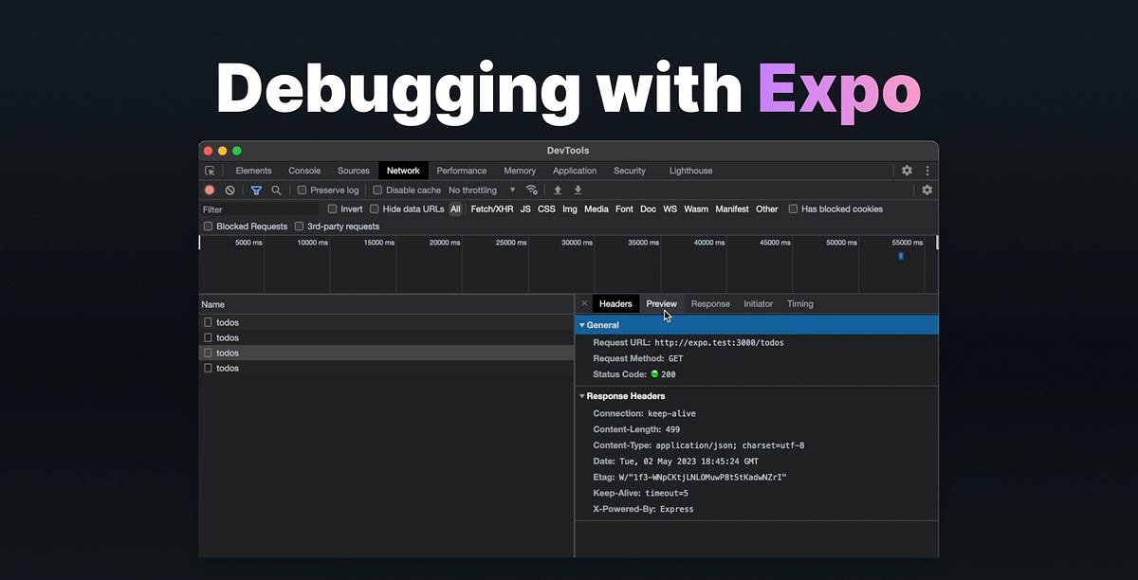
Task: Clear all network requests
Action: click(x=229, y=190)
